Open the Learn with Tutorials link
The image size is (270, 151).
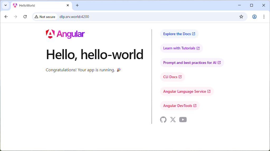[181, 48]
